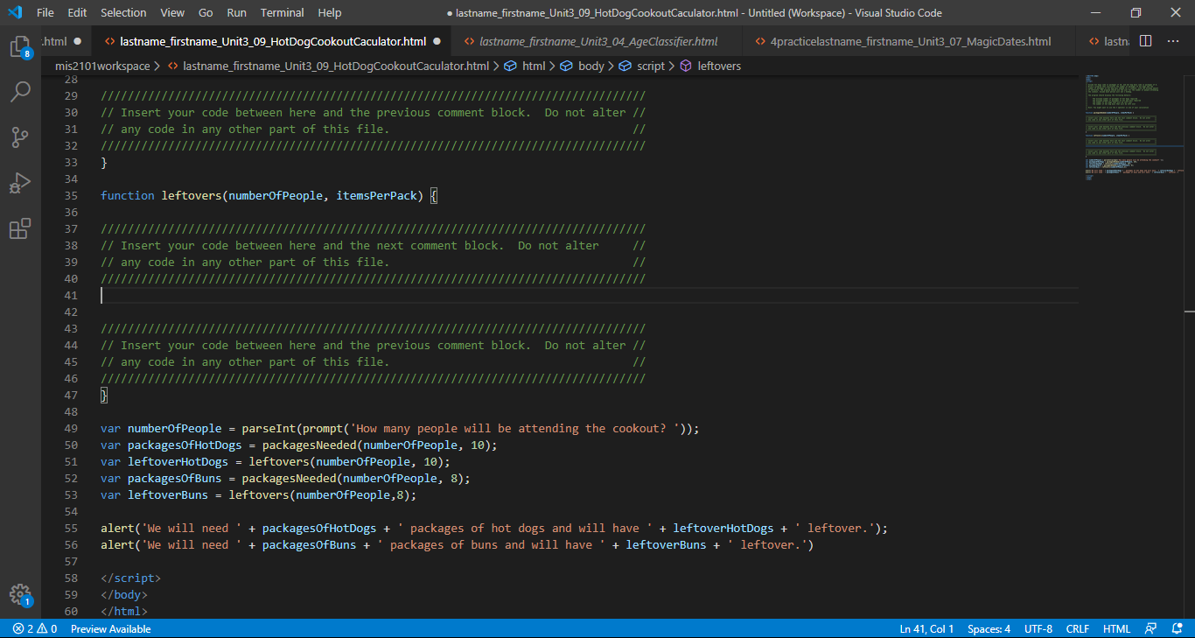Screen dimensions: 1195x638
Task: Open the Terminal menu
Action: (x=282, y=13)
